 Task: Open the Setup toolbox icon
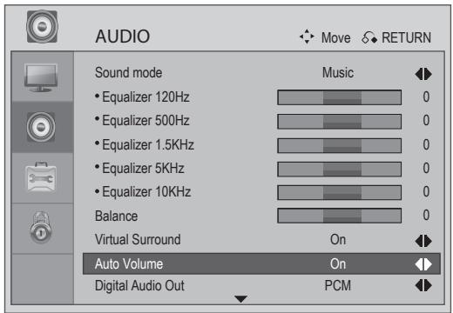click(x=41, y=177)
